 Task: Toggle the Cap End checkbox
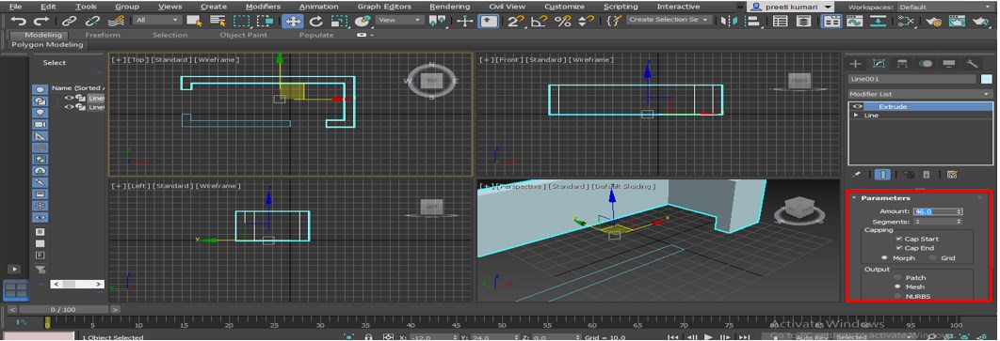click(898, 247)
